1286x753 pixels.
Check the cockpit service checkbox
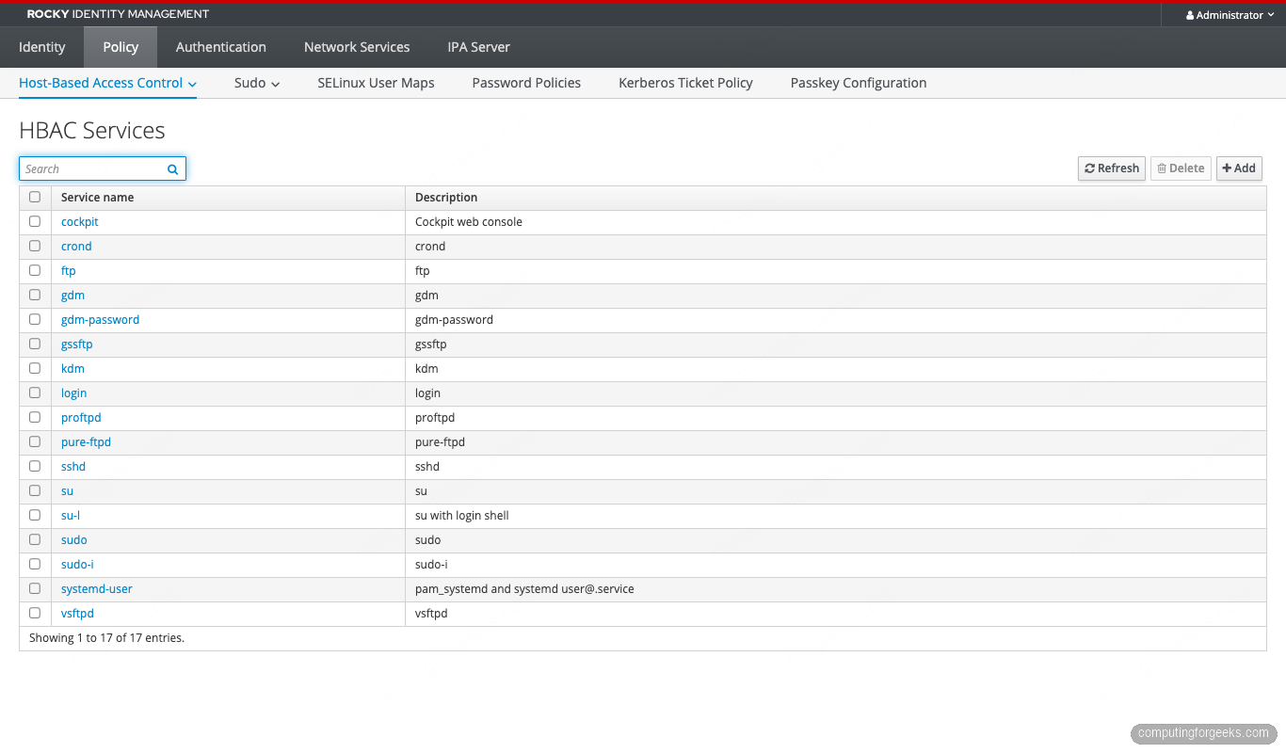tap(35, 221)
